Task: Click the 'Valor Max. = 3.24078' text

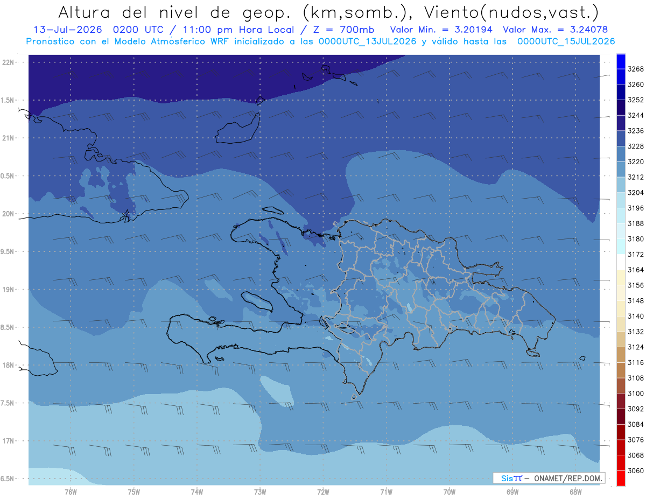Action: 556,30
